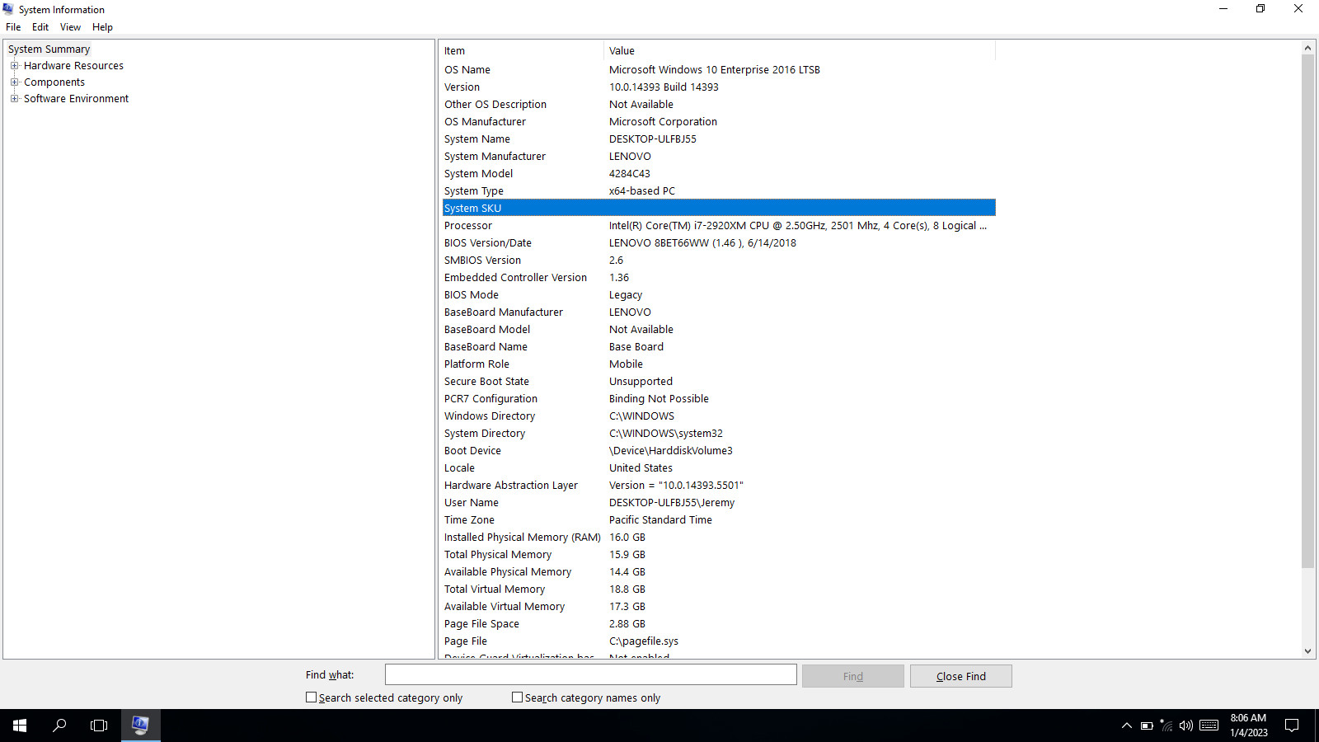
Task: Select the 'Other OS Description' row
Action: 719,105
